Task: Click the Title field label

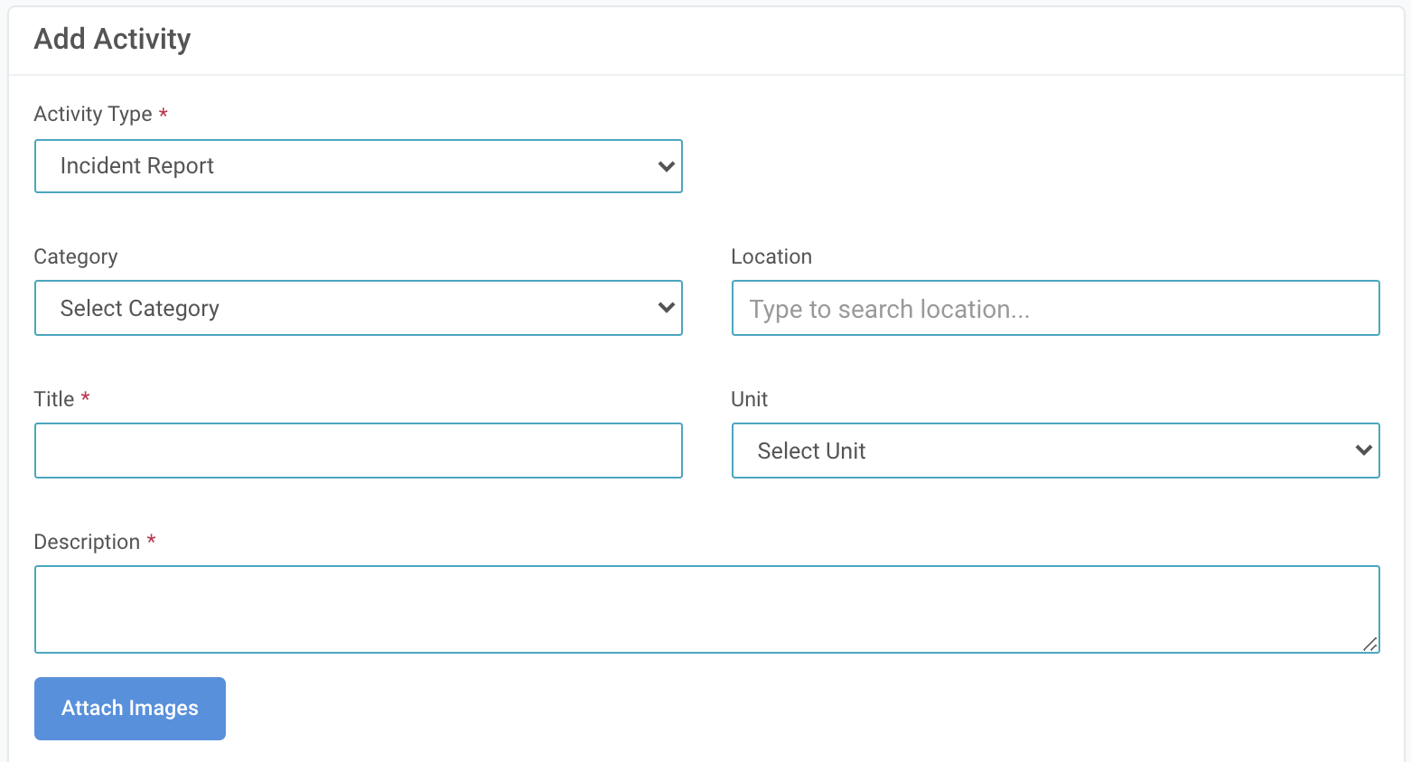Action: click(54, 399)
